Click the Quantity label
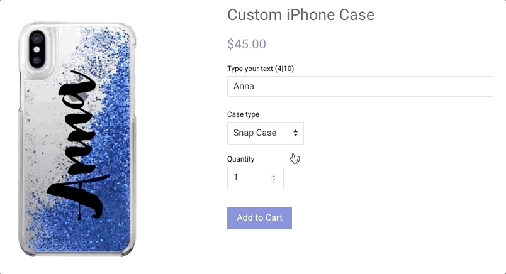Screen dimensions: 506x274 [x=241, y=159]
